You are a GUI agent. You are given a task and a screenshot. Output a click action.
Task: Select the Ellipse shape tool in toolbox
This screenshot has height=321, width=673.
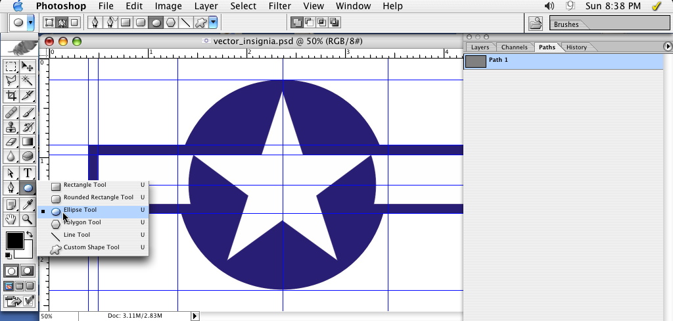(28, 187)
